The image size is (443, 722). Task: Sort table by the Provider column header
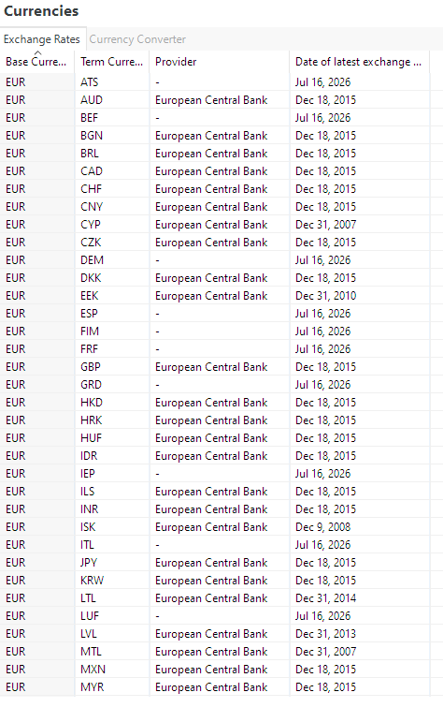(220, 62)
